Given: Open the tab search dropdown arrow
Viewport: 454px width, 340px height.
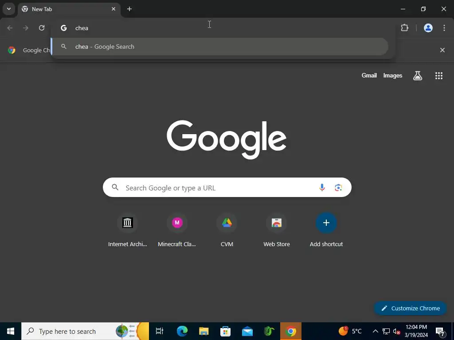Looking at the screenshot, I should coord(9,9).
